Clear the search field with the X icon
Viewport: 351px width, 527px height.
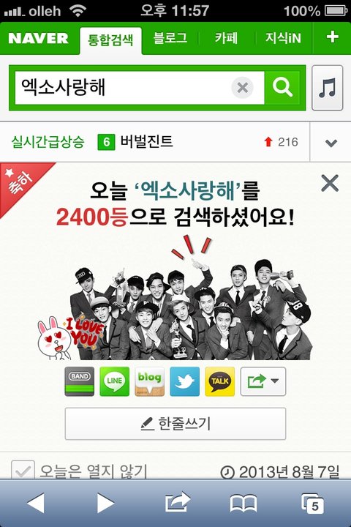click(x=242, y=88)
